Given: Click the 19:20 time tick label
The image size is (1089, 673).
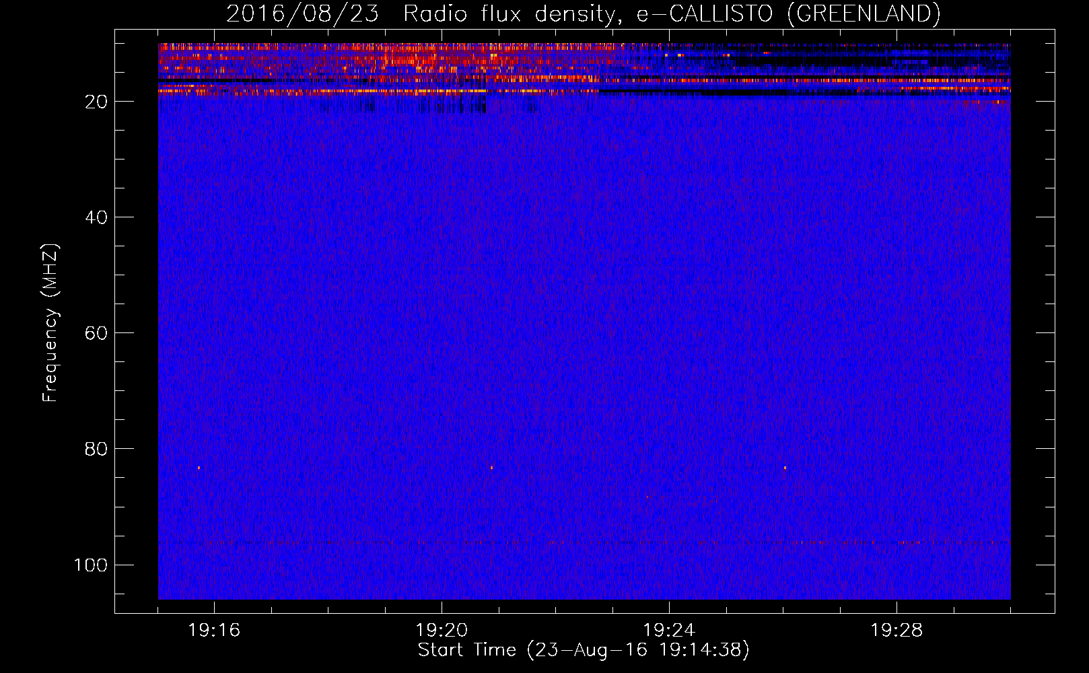Looking at the screenshot, I should click(x=442, y=631).
